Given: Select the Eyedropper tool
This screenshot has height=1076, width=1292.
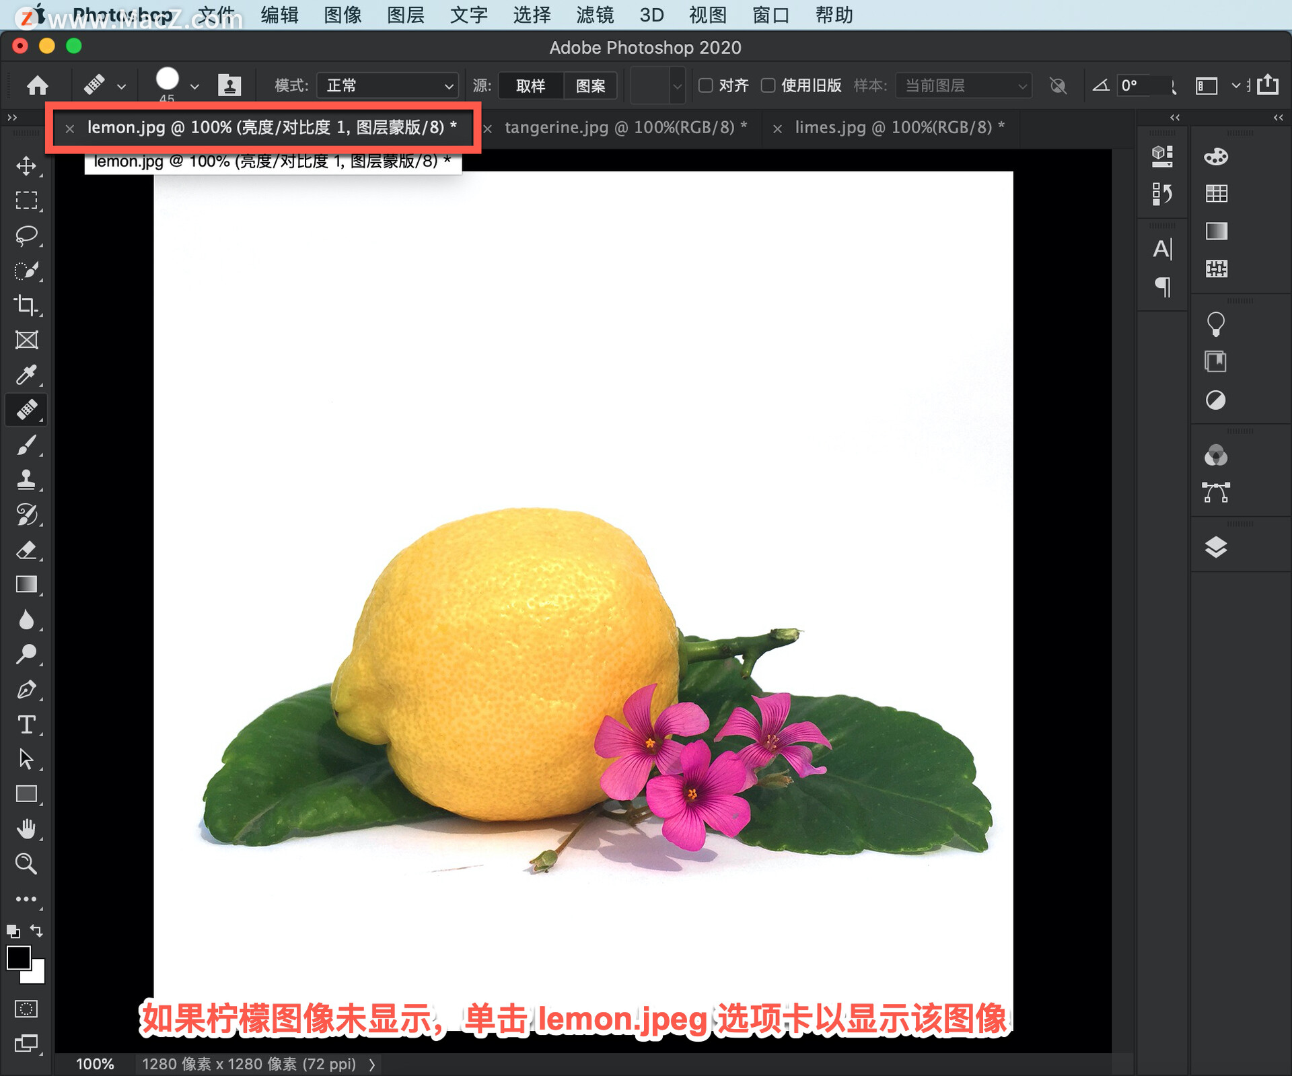Looking at the screenshot, I should coord(26,375).
